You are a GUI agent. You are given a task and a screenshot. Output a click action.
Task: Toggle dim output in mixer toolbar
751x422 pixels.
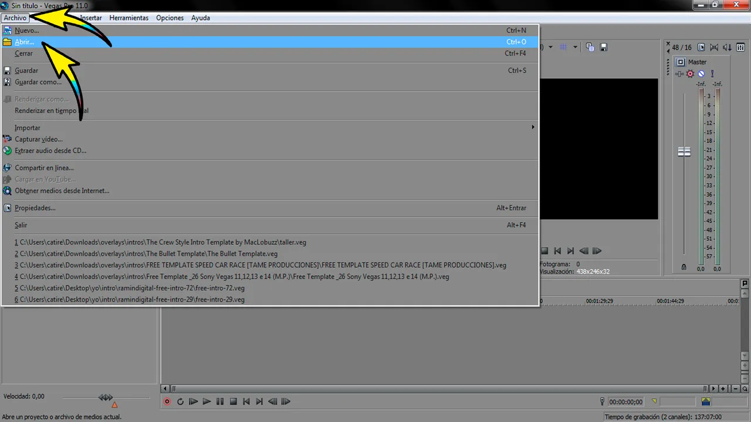pyautogui.click(x=728, y=47)
